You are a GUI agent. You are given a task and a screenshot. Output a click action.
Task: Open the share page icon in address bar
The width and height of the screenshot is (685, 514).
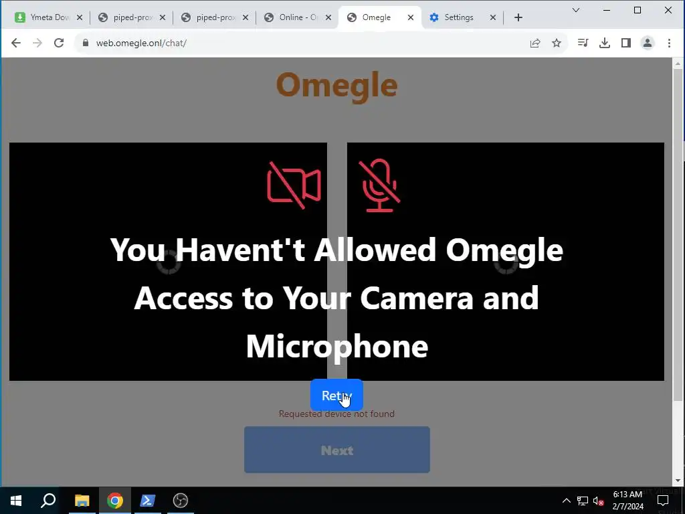(x=534, y=43)
